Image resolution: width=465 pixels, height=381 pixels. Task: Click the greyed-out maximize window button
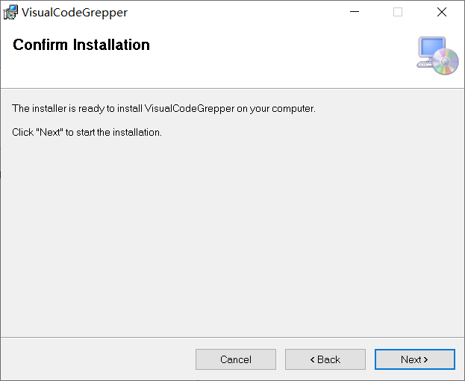pyautogui.click(x=397, y=12)
